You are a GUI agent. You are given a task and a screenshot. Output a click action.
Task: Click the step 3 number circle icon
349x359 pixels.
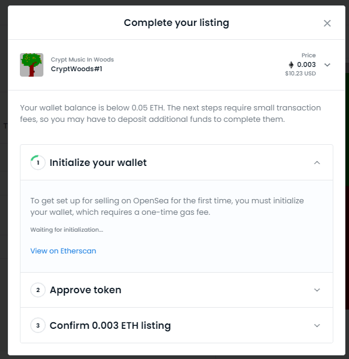click(38, 325)
